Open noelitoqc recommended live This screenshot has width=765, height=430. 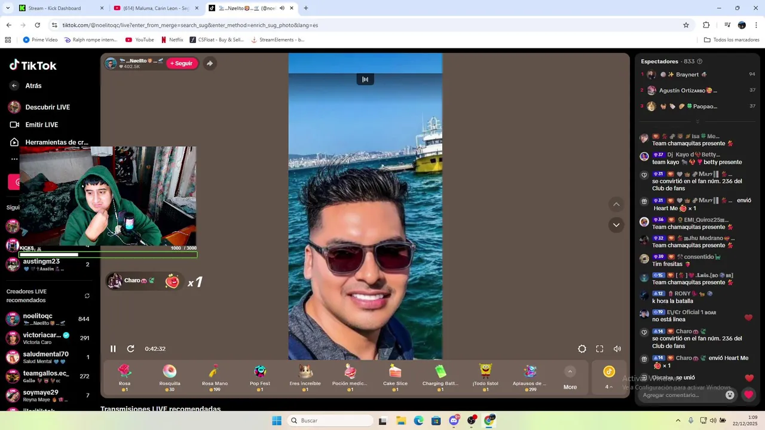48,319
